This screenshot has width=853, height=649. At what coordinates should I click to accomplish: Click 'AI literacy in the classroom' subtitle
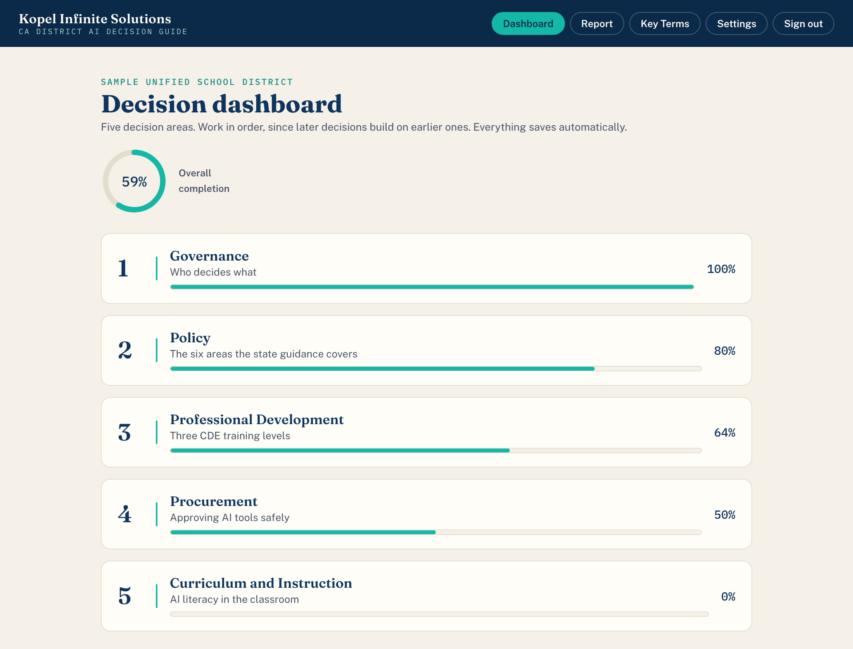tap(234, 599)
